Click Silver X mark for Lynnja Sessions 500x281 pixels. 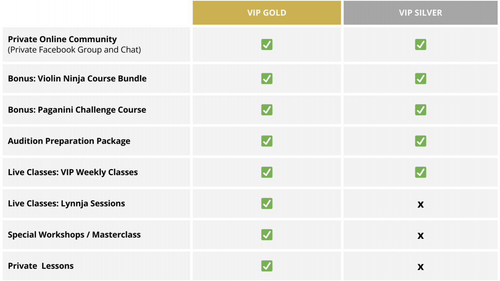(421, 205)
